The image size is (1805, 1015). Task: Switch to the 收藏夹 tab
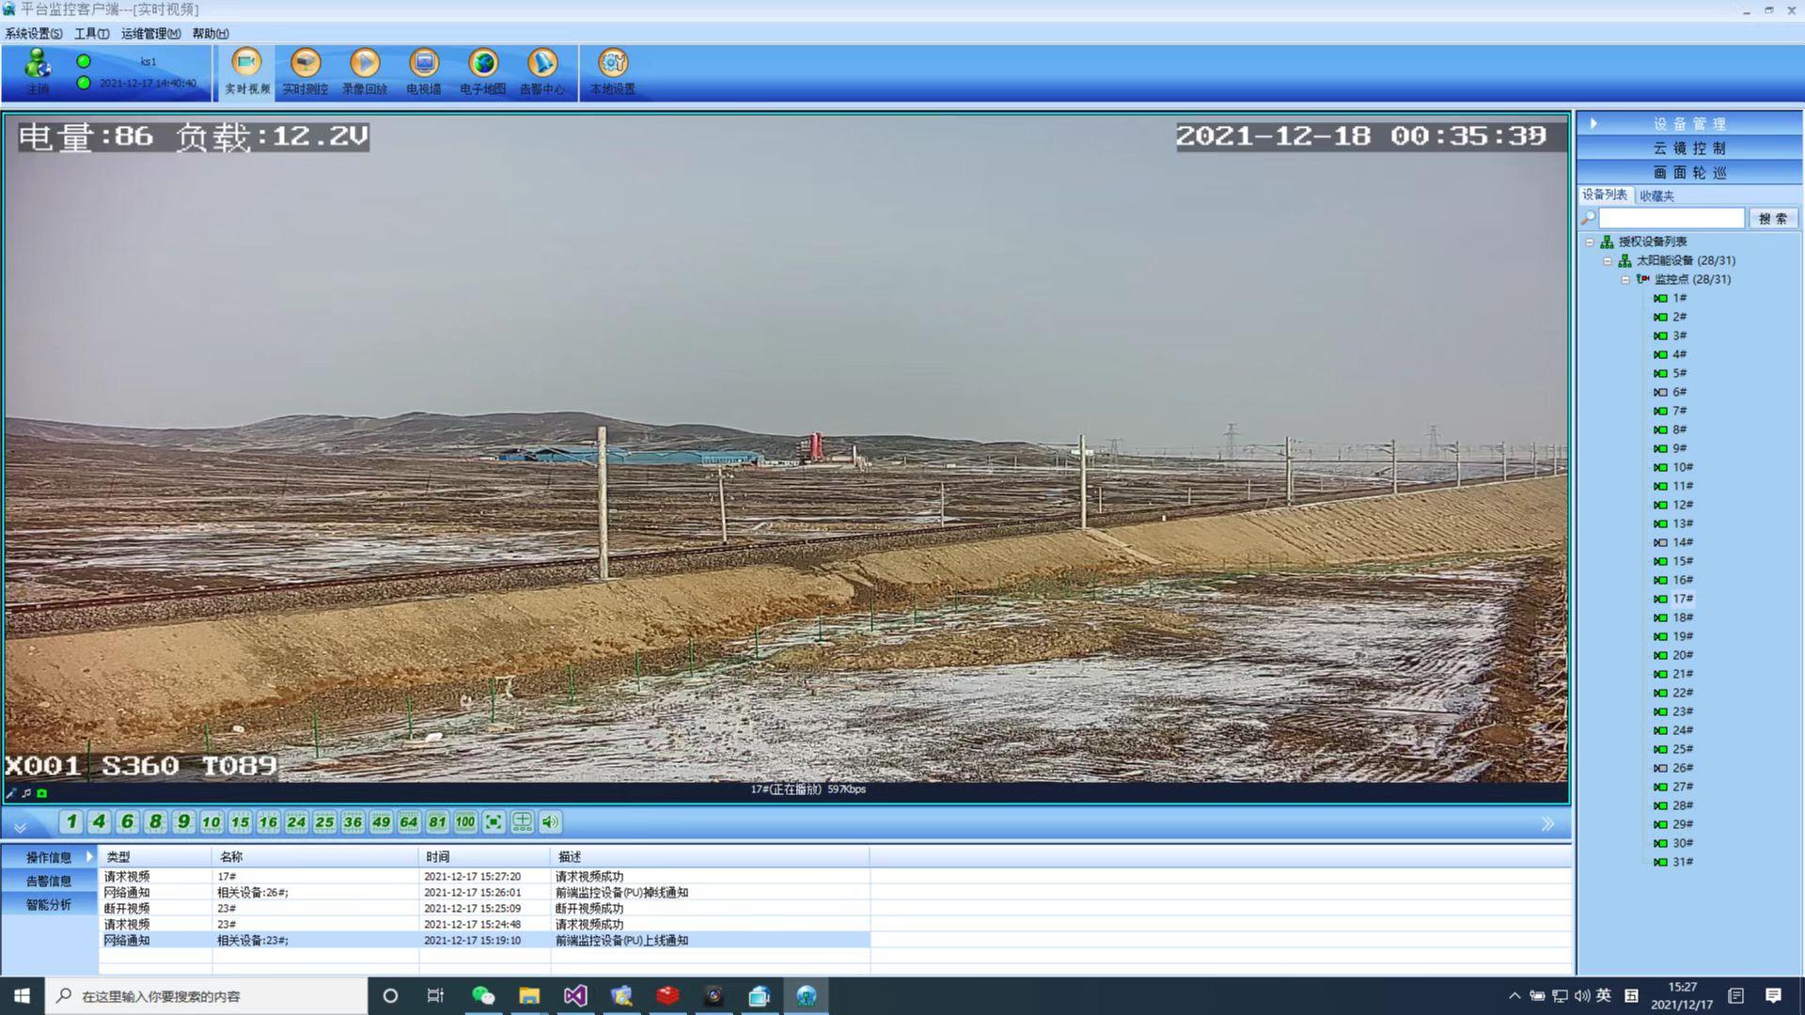click(x=1656, y=195)
